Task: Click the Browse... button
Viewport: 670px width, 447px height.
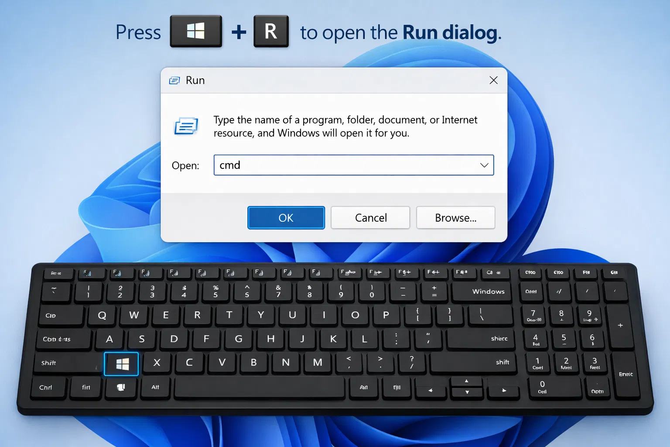Action: pyautogui.click(x=455, y=218)
